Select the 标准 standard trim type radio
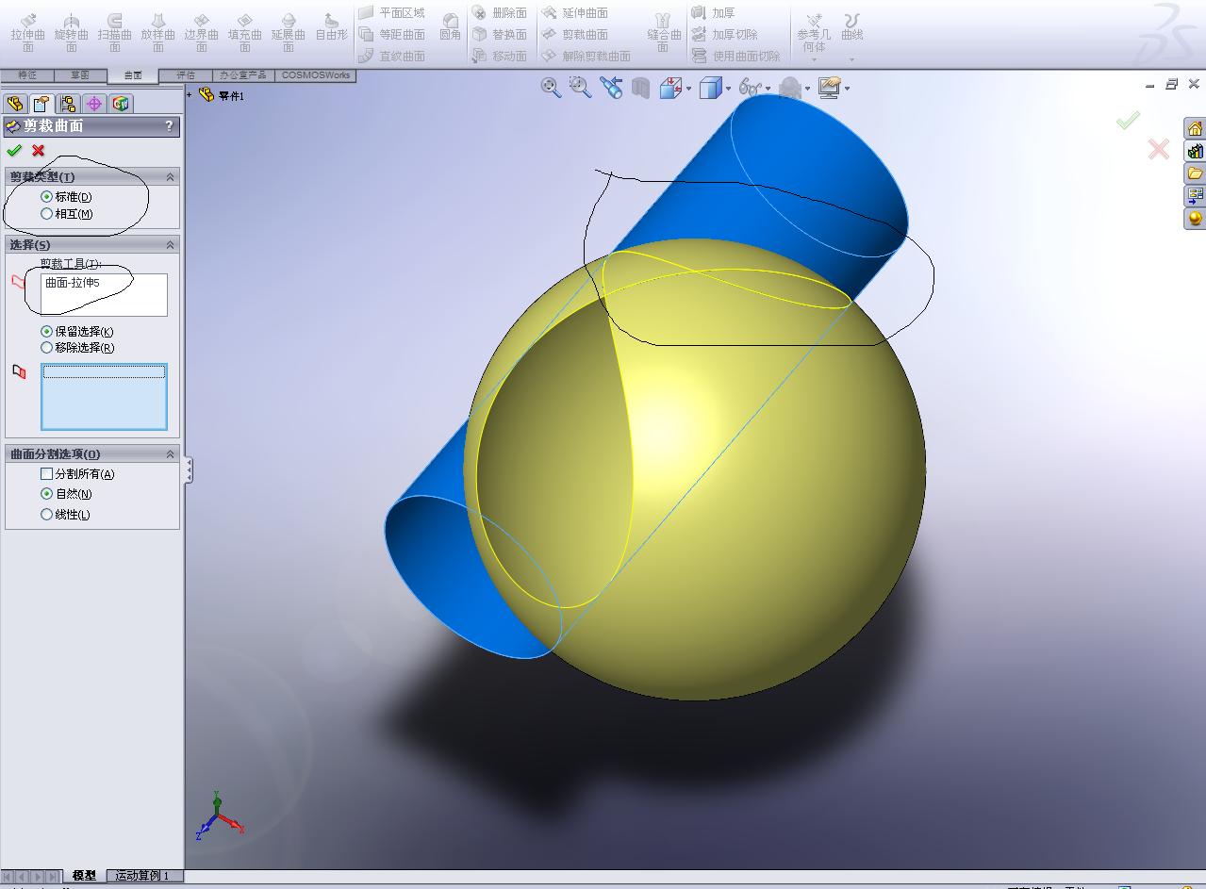The width and height of the screenshot is (1206, 889). click(47, 197)
